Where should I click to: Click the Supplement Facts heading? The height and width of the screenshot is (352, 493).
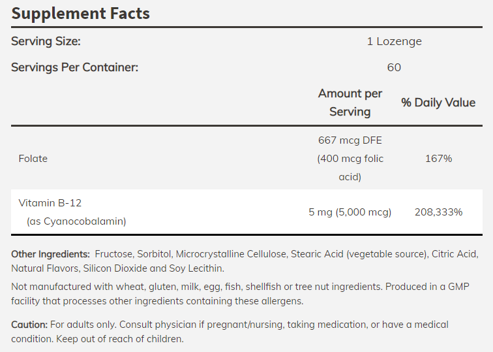click(x=80, y=12)
